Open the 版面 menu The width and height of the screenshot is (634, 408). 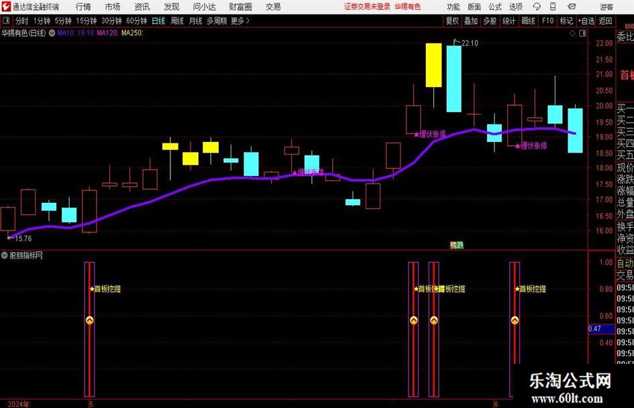pyautogui.click(x=474, y=7)
